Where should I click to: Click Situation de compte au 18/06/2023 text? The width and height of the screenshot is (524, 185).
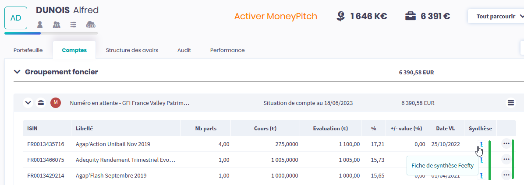click(308, 103)
